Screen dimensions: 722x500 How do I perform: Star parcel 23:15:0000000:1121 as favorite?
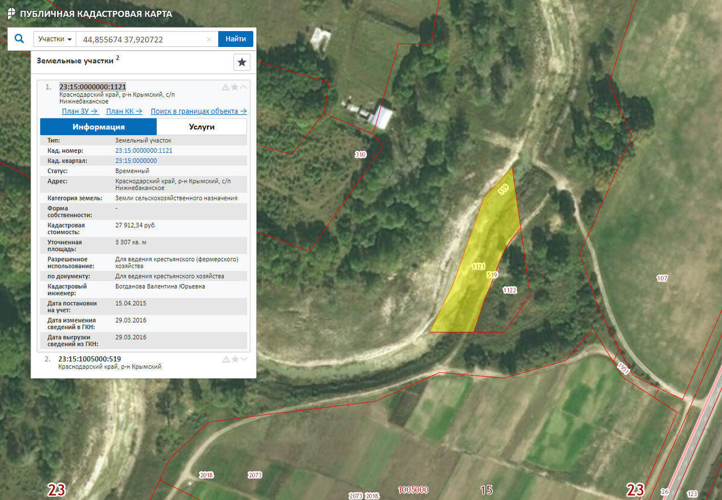coord(235,87)
